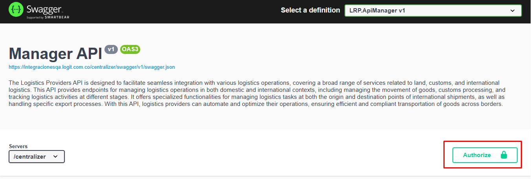Click the Select a definition label
The width and height of the screenshot is (531, 179).
pyautogui.click(x=310, y=10)
